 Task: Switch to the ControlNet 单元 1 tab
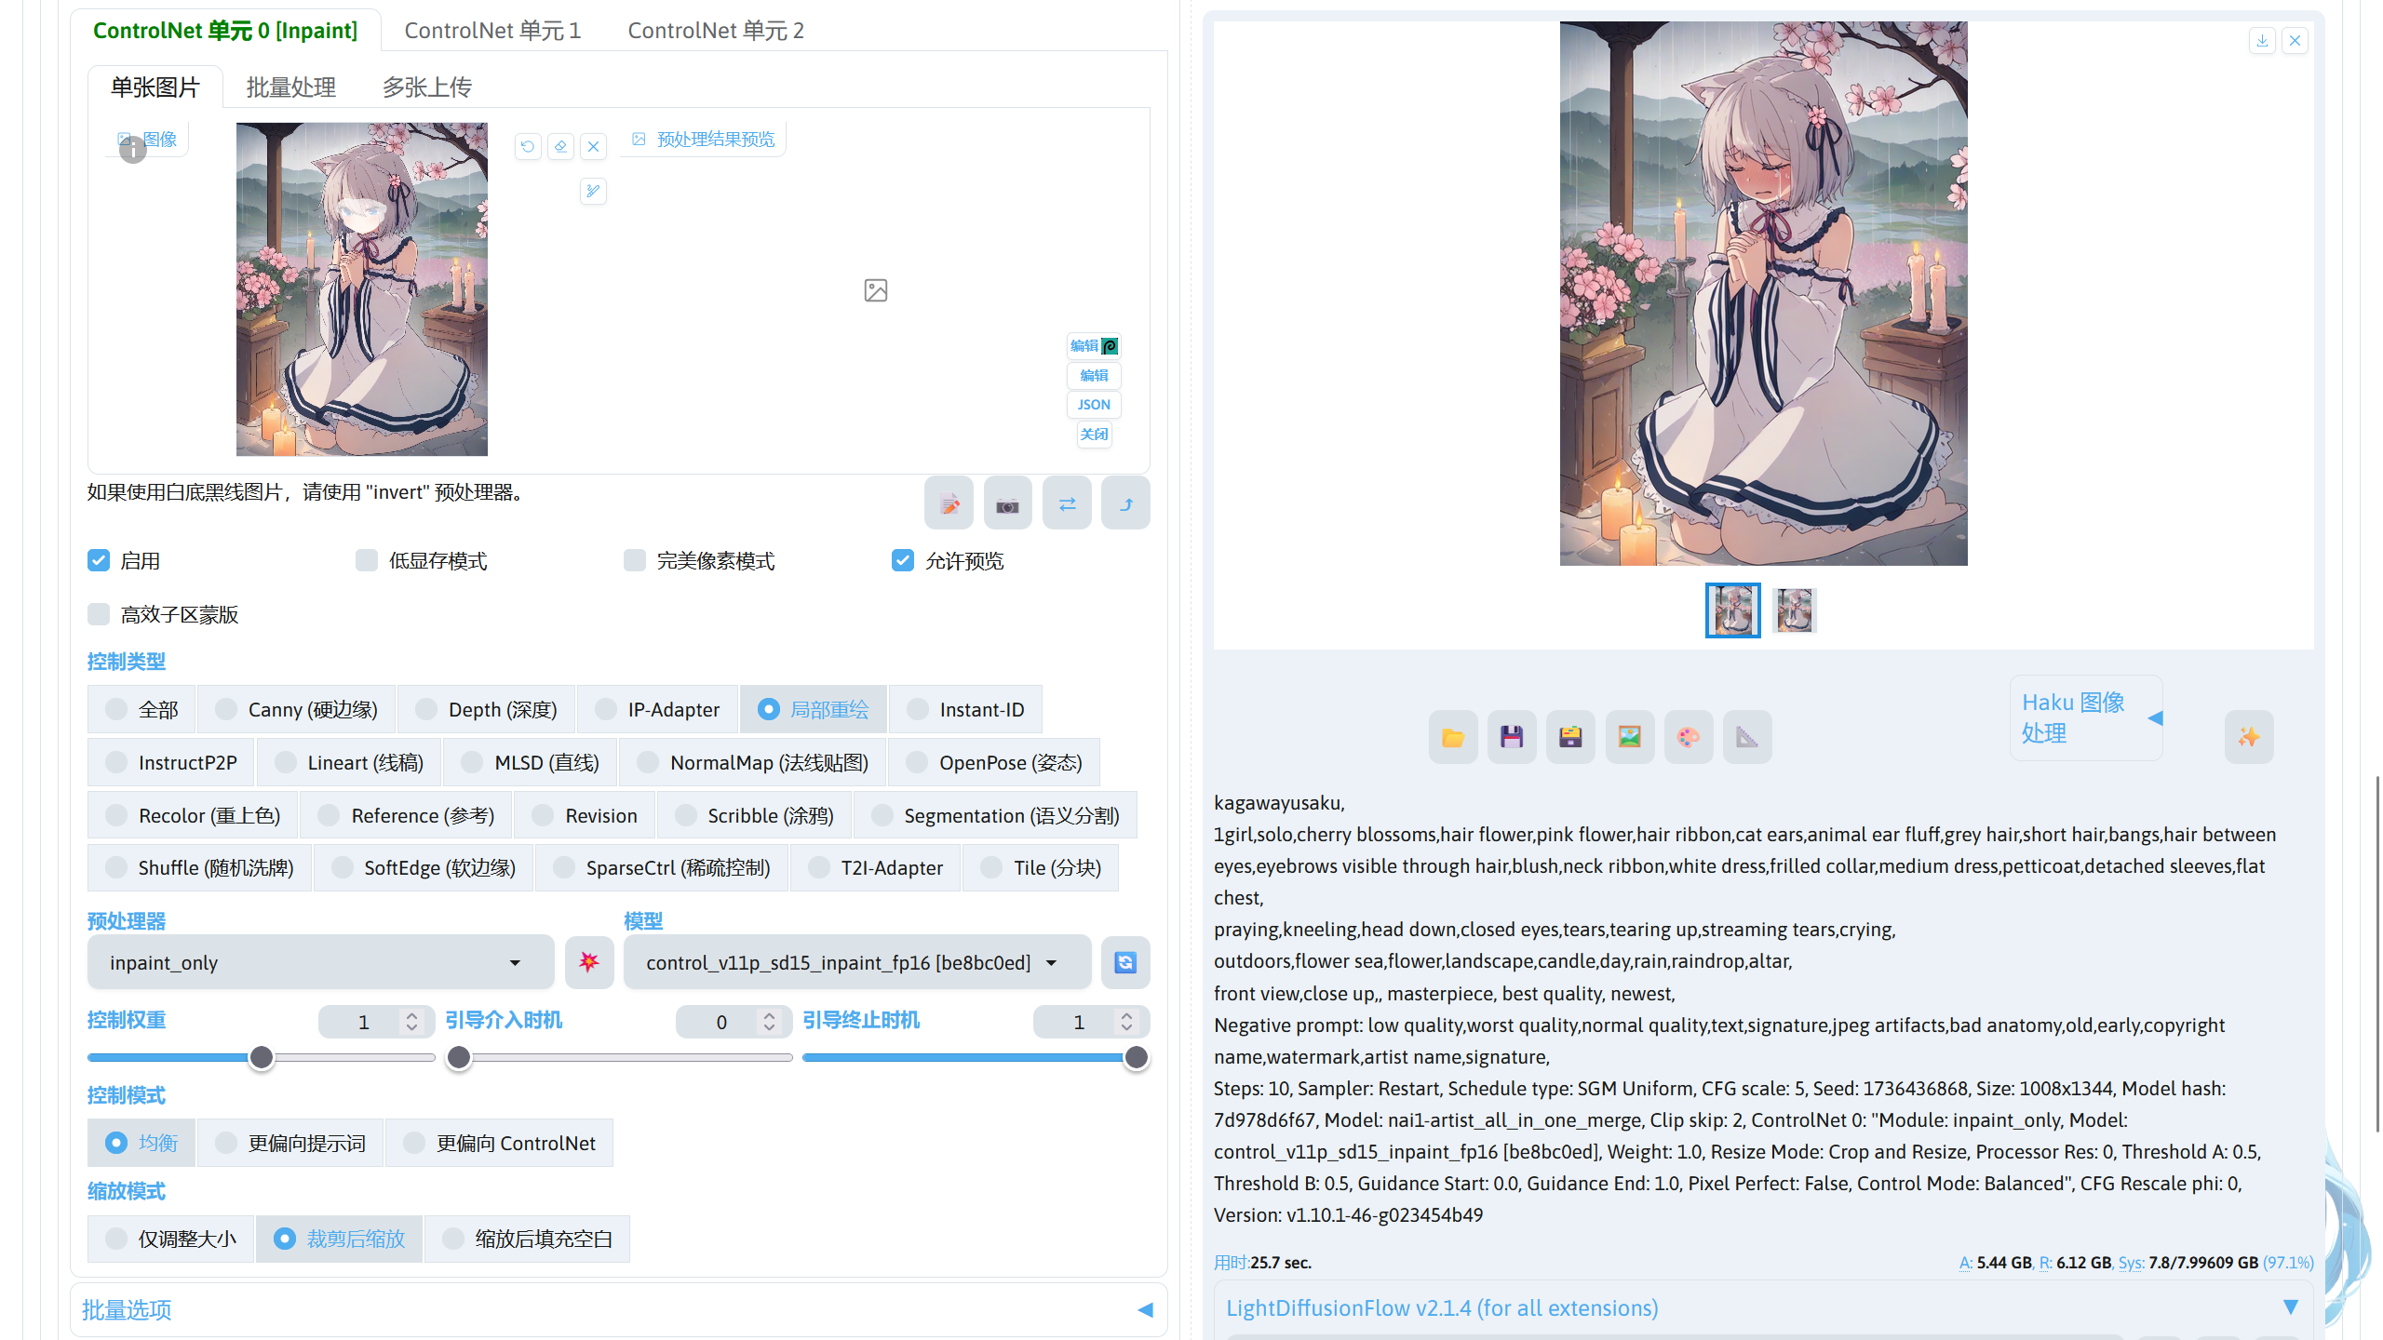click(x=492, y=30)
